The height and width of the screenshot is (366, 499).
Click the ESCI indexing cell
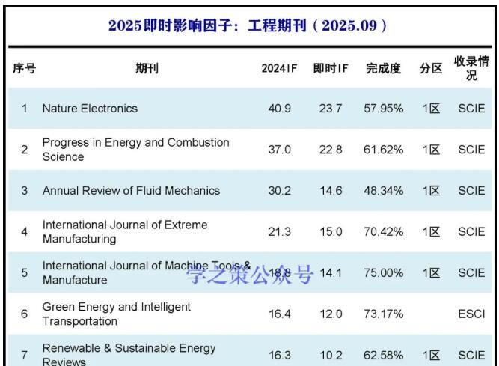pyautogui.click(x=471, y=314)
